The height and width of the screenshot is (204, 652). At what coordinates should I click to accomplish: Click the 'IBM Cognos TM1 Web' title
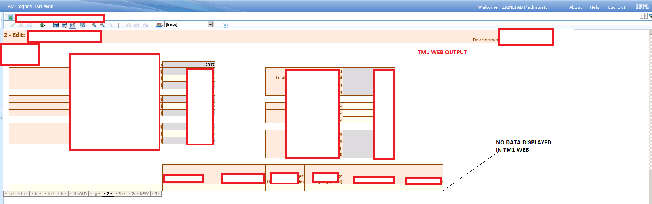click(x=30, y=7)
